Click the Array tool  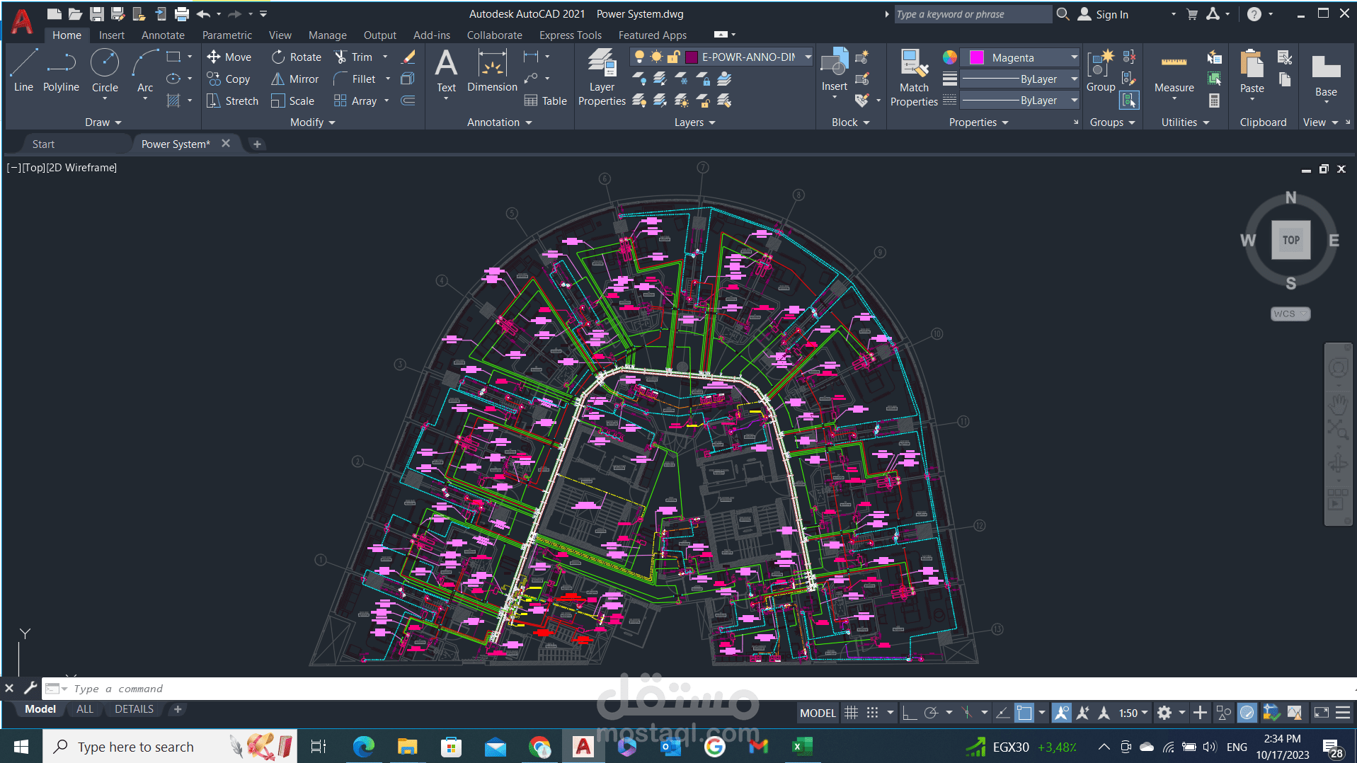(x=355, y=101)
